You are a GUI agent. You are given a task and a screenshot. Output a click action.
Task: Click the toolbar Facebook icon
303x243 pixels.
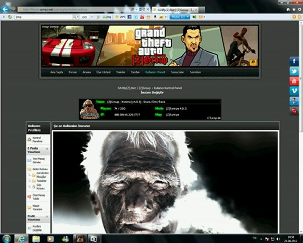coord(130,17)
